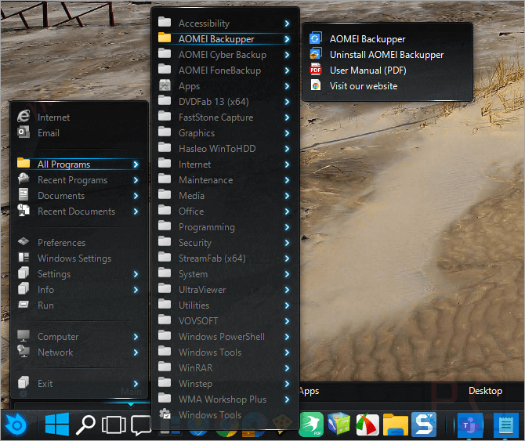
Task: Click Uninstall AOMEI Backupper icon
Action: (x=316, y=54)
